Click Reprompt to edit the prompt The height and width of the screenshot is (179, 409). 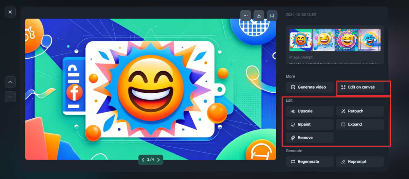coord(360,161)
